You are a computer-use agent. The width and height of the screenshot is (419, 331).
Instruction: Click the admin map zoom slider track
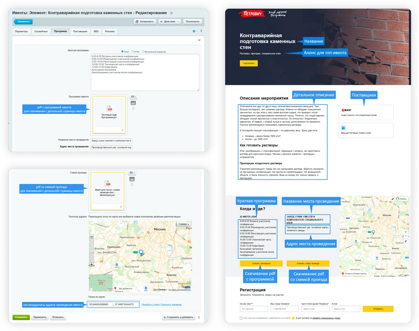coord(92,250)
